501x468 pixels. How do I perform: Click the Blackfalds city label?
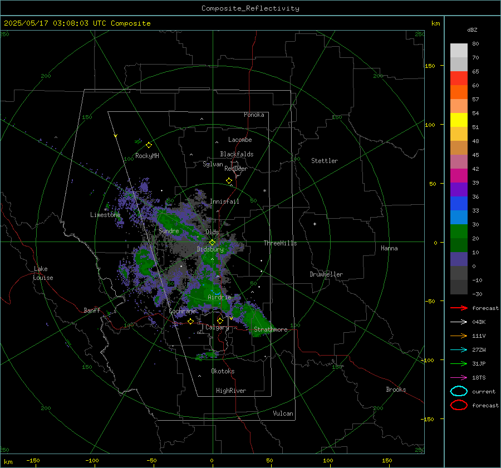(237, 154)
